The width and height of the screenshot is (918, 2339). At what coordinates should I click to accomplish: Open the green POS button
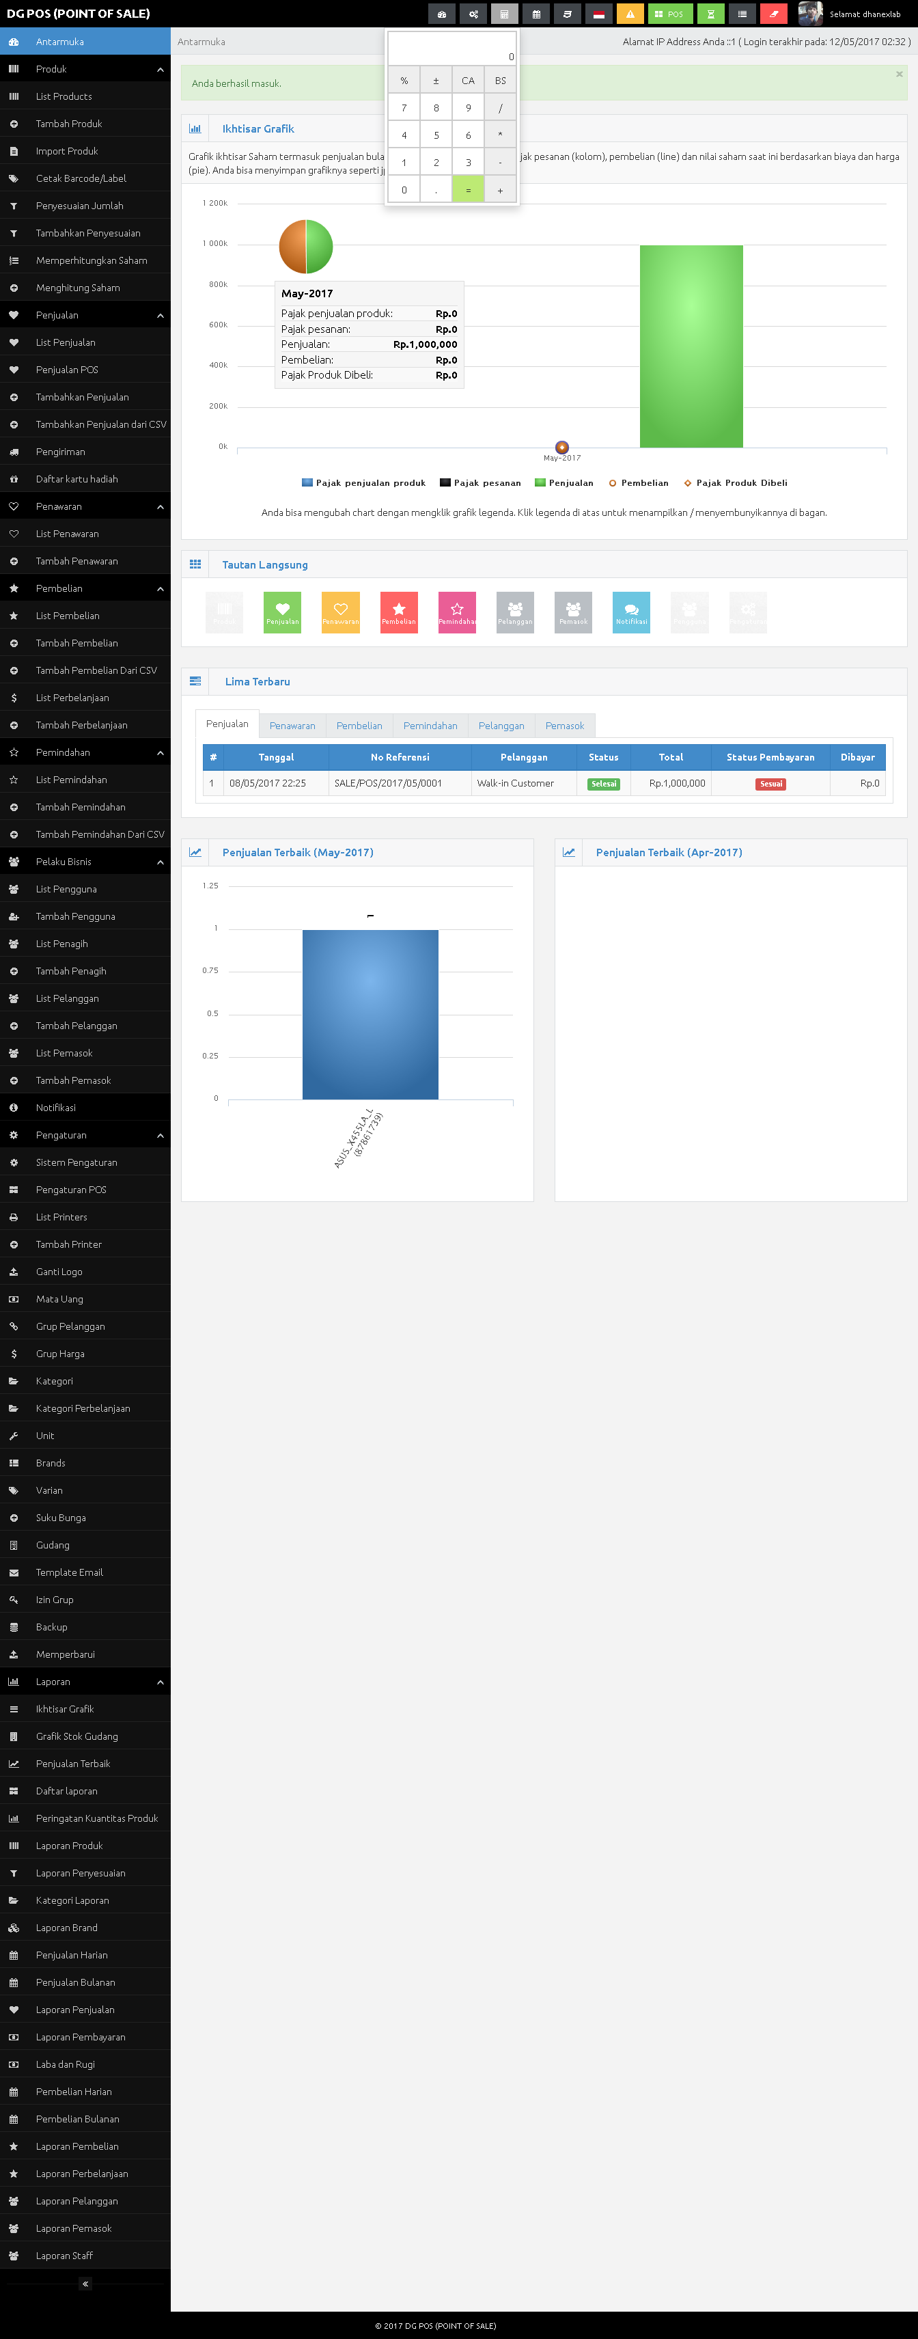point(669,14)
